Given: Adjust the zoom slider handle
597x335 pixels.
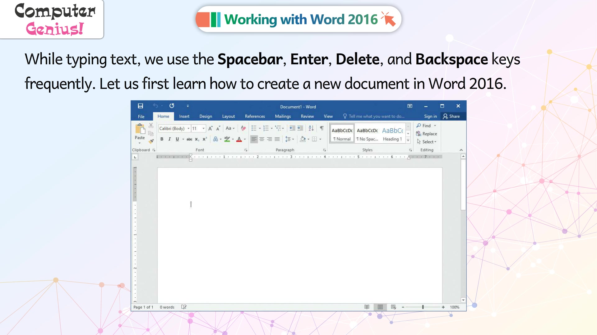Looking at the screenshot, I should click(423, 307).
